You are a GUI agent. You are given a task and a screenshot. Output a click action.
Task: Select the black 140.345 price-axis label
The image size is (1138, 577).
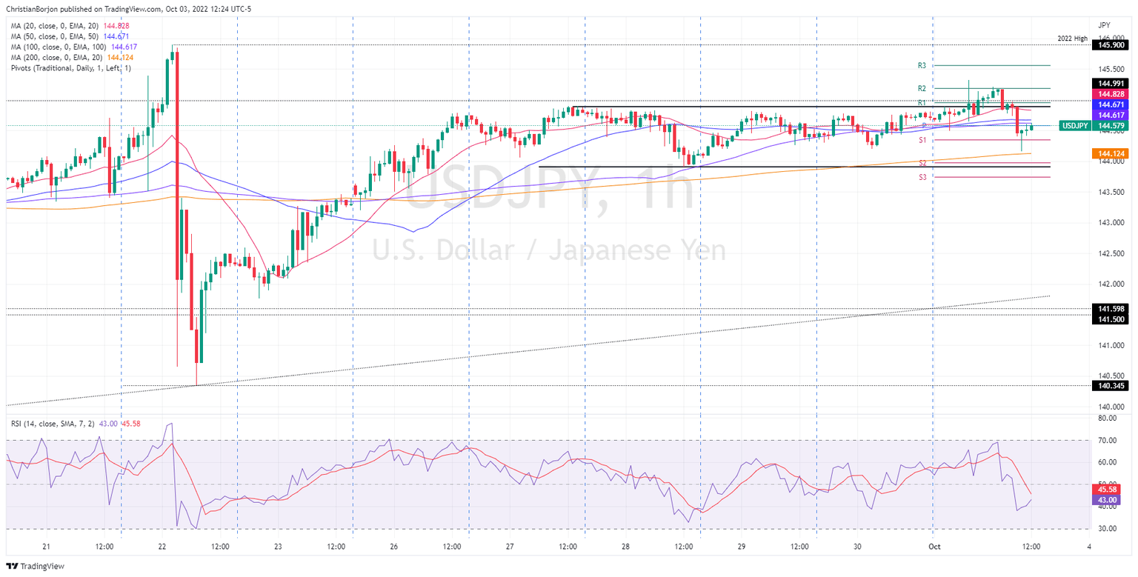(x=1111, y=385)
